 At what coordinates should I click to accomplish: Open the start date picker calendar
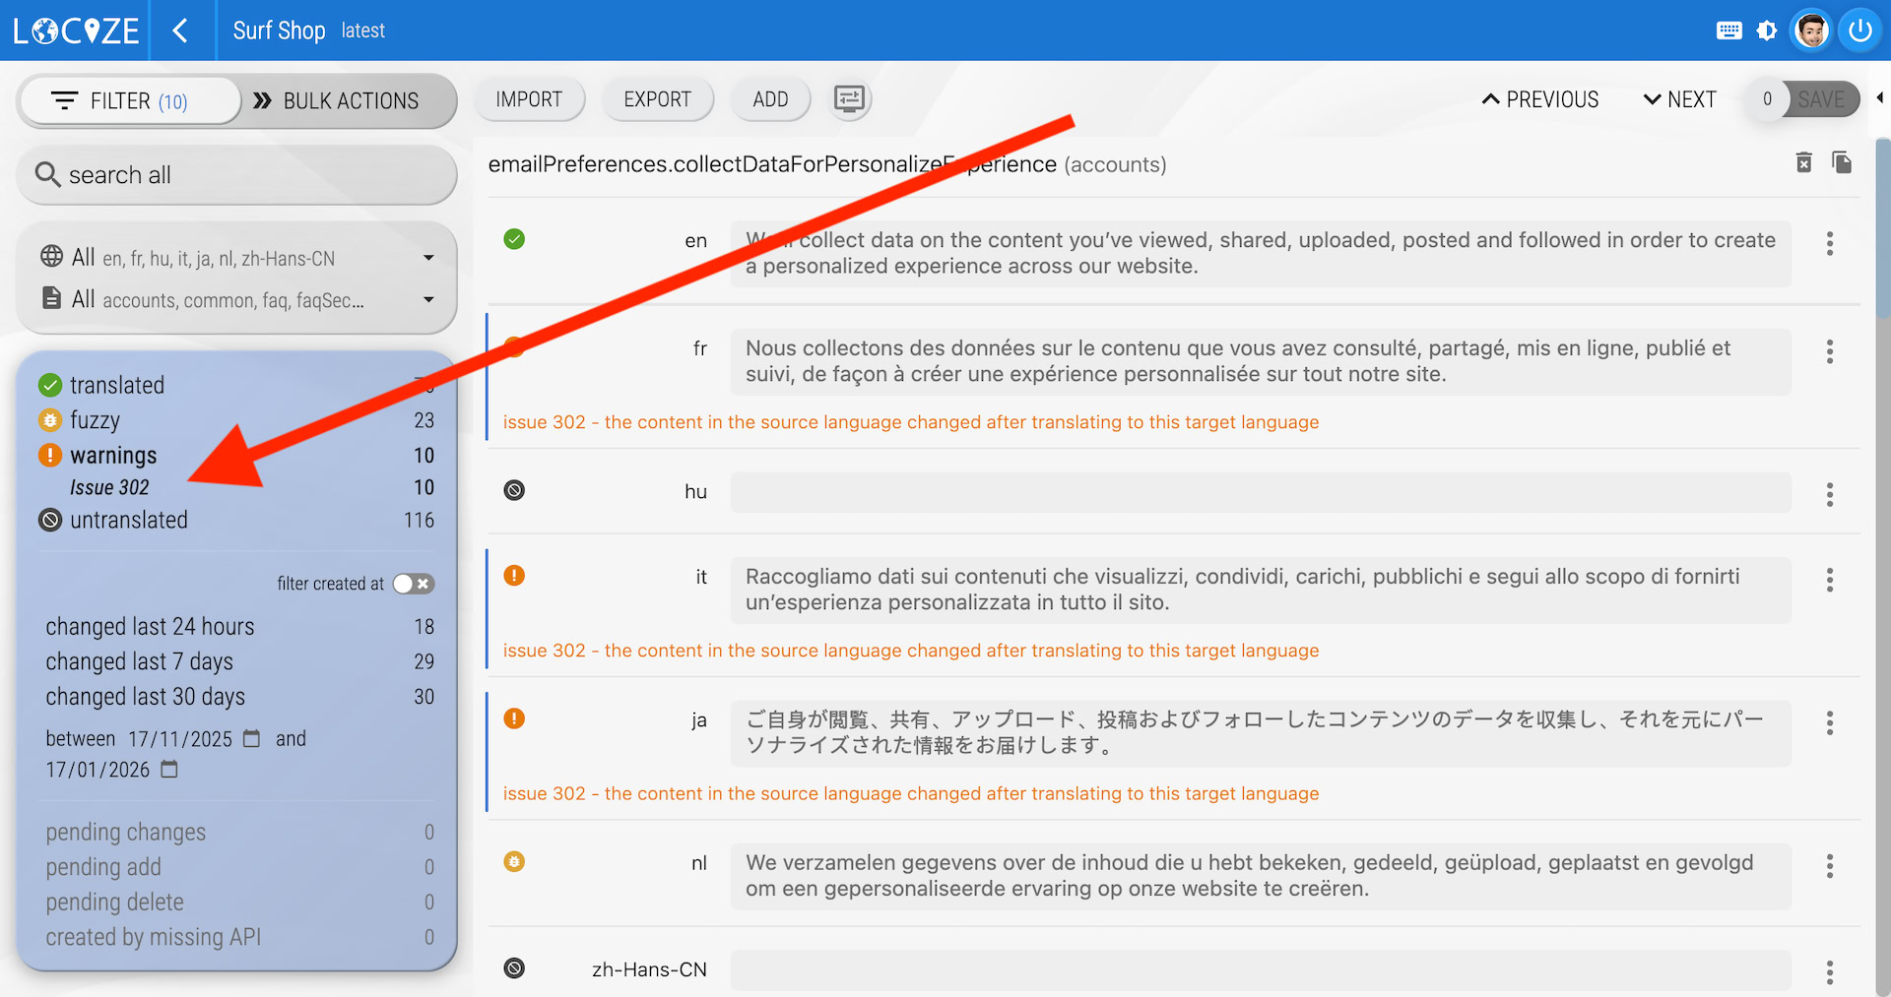(x=252, y=738)
